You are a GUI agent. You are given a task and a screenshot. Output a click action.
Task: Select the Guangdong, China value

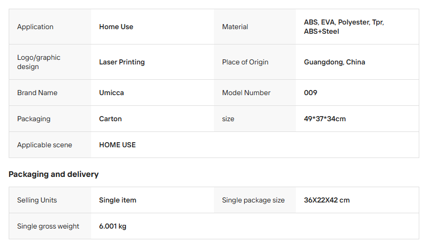point(334,62)
